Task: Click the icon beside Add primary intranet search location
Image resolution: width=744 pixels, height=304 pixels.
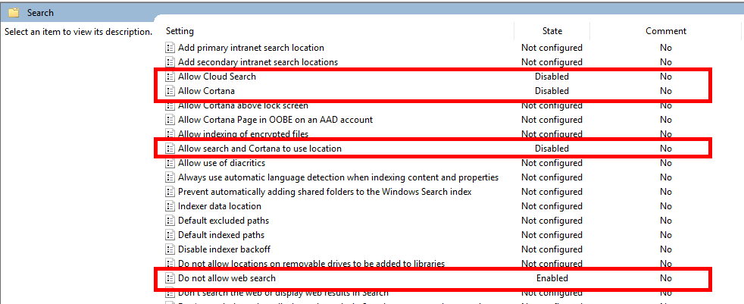Action: click(170, 48)
